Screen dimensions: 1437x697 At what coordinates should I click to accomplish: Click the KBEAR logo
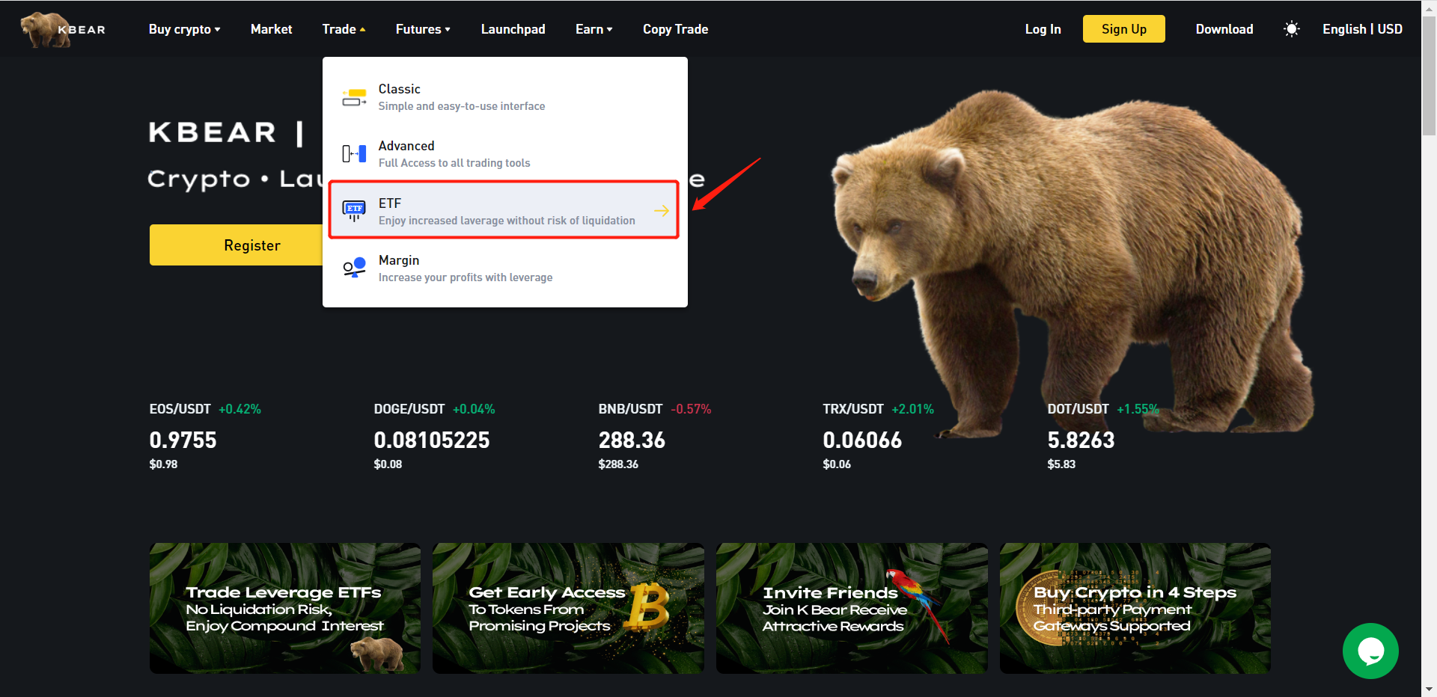pos(63,29)
